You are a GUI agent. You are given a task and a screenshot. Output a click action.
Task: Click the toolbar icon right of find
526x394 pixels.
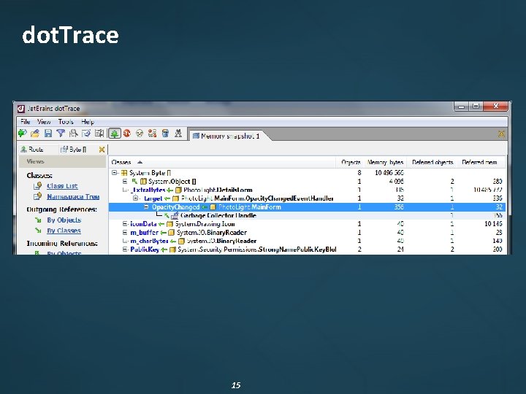point(86,134)
